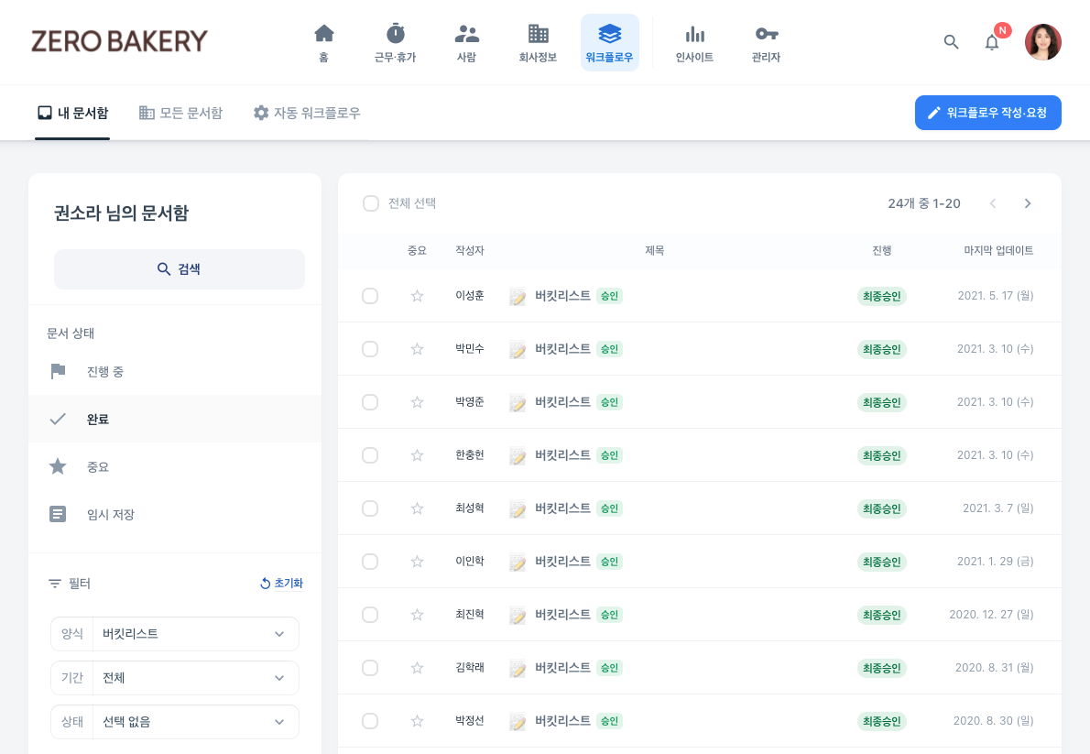1090x754 pixels.
Task: Star the 박정선 document as important
Action: pyautogui.click(x=417, y=721)
